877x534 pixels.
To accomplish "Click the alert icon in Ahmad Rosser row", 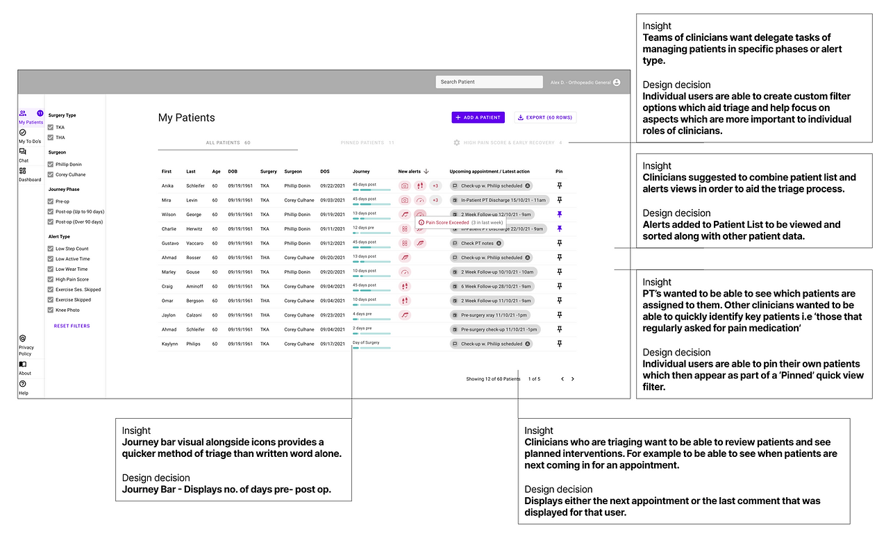I will tap(405, 258).
